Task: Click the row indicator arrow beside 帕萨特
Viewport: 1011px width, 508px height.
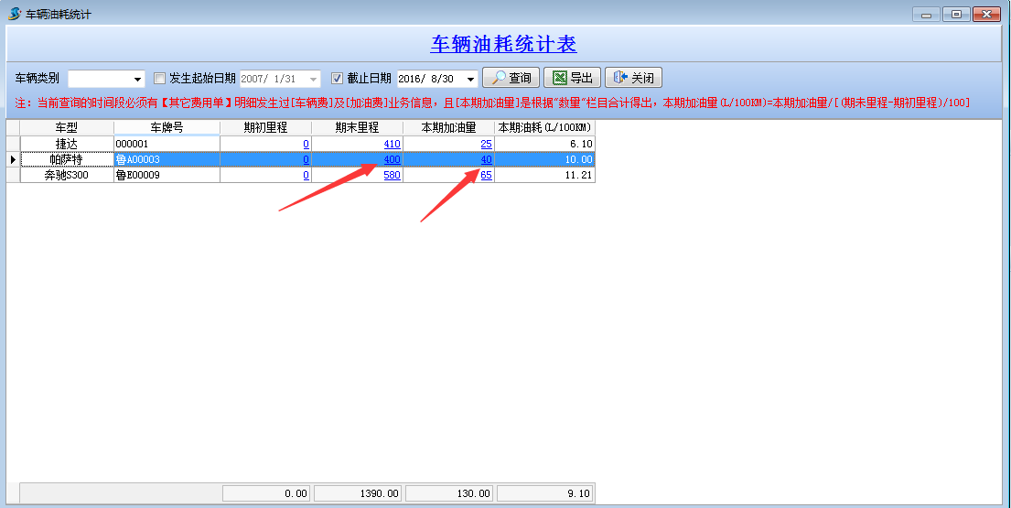Action: point(12,160)
